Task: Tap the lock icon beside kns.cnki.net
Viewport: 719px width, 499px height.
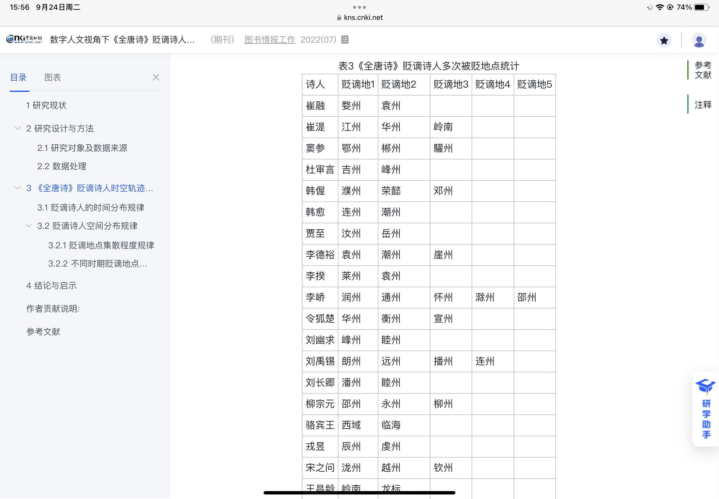Action: [x=339, y=18]
